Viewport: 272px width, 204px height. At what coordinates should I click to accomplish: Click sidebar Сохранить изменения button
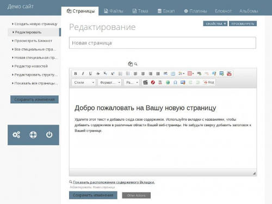[34, 100]
